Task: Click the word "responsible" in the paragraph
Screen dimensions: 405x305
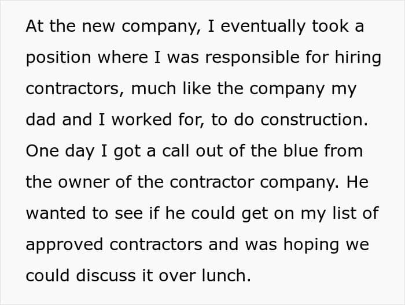Action: tap(252, 57)
